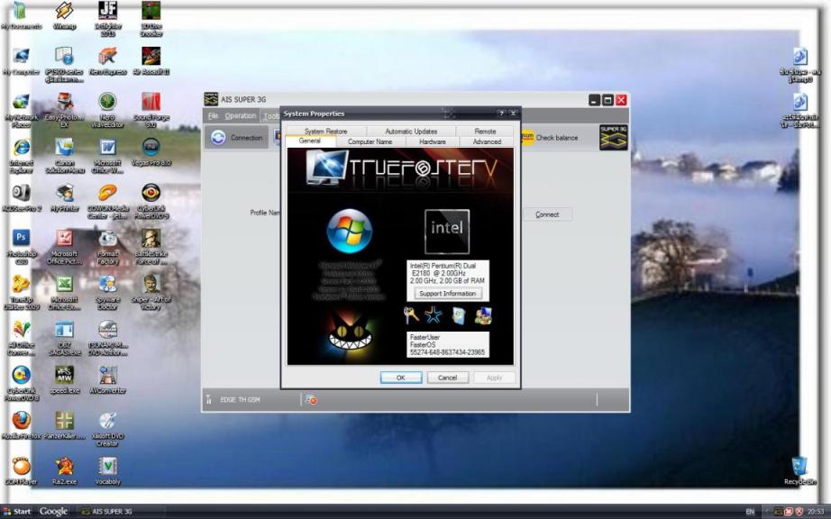Open the Automatic Updates tab
The height and width of the screenshot is (519, 831).
point(411,131)
